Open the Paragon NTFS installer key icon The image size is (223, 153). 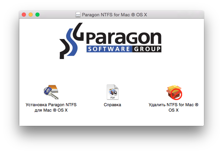(x=51, y=92)
